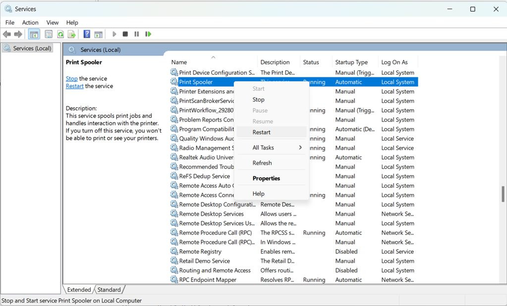Toggle Show/Hide Action Pane icon
Viewport: 507px width, 306px height.
coord(98,34)
